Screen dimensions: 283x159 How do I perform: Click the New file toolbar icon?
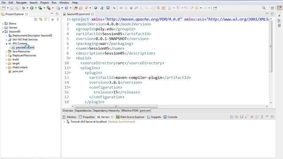pyautogui.click(x=4, y=8)
